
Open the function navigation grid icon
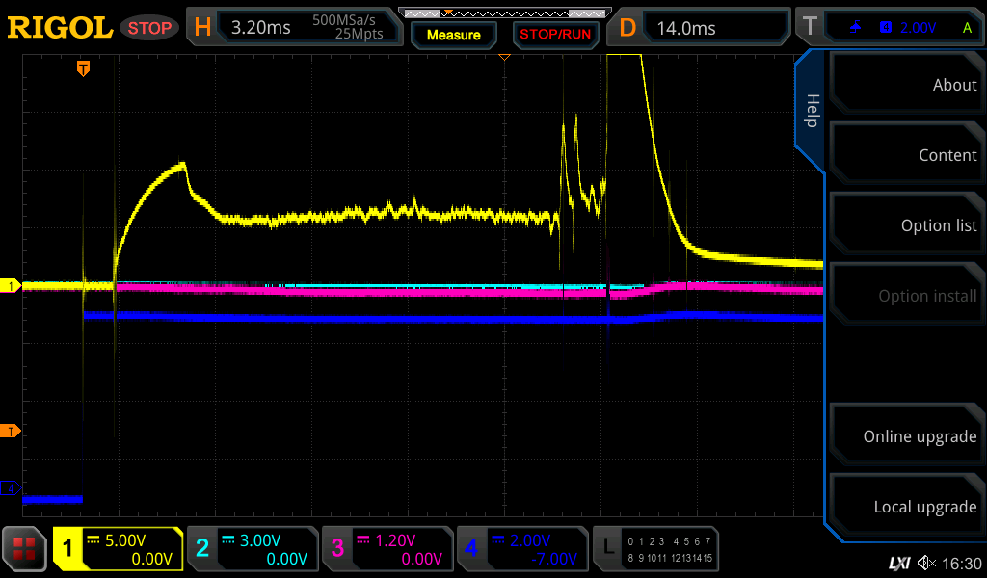click(25, 549)
